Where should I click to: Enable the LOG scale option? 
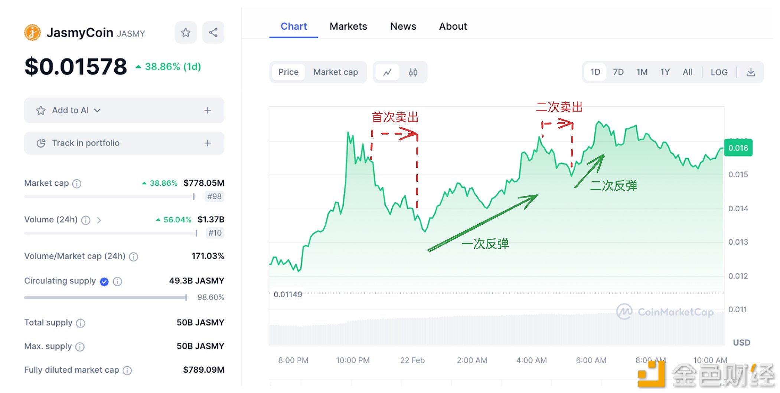(719, 72)
